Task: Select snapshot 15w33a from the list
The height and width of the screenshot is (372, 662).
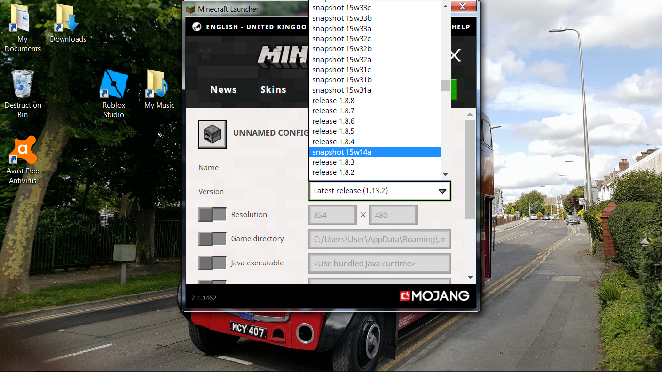Action: coord(375,29)
